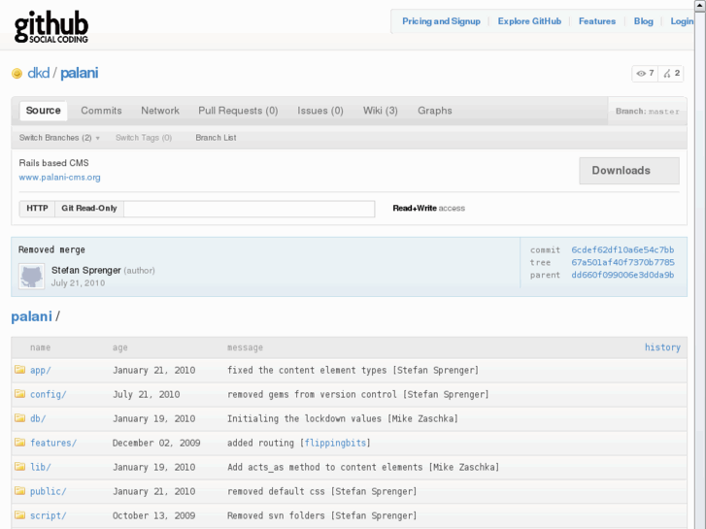
Task: Expand the Switch Branches dropdown
Action: pyautogui.click(x=59, y=138)
